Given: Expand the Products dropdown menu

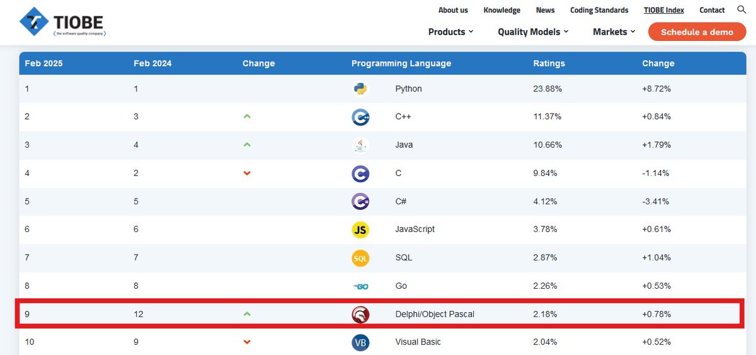Looking at the screenshot, I should (x=450, y=32).
